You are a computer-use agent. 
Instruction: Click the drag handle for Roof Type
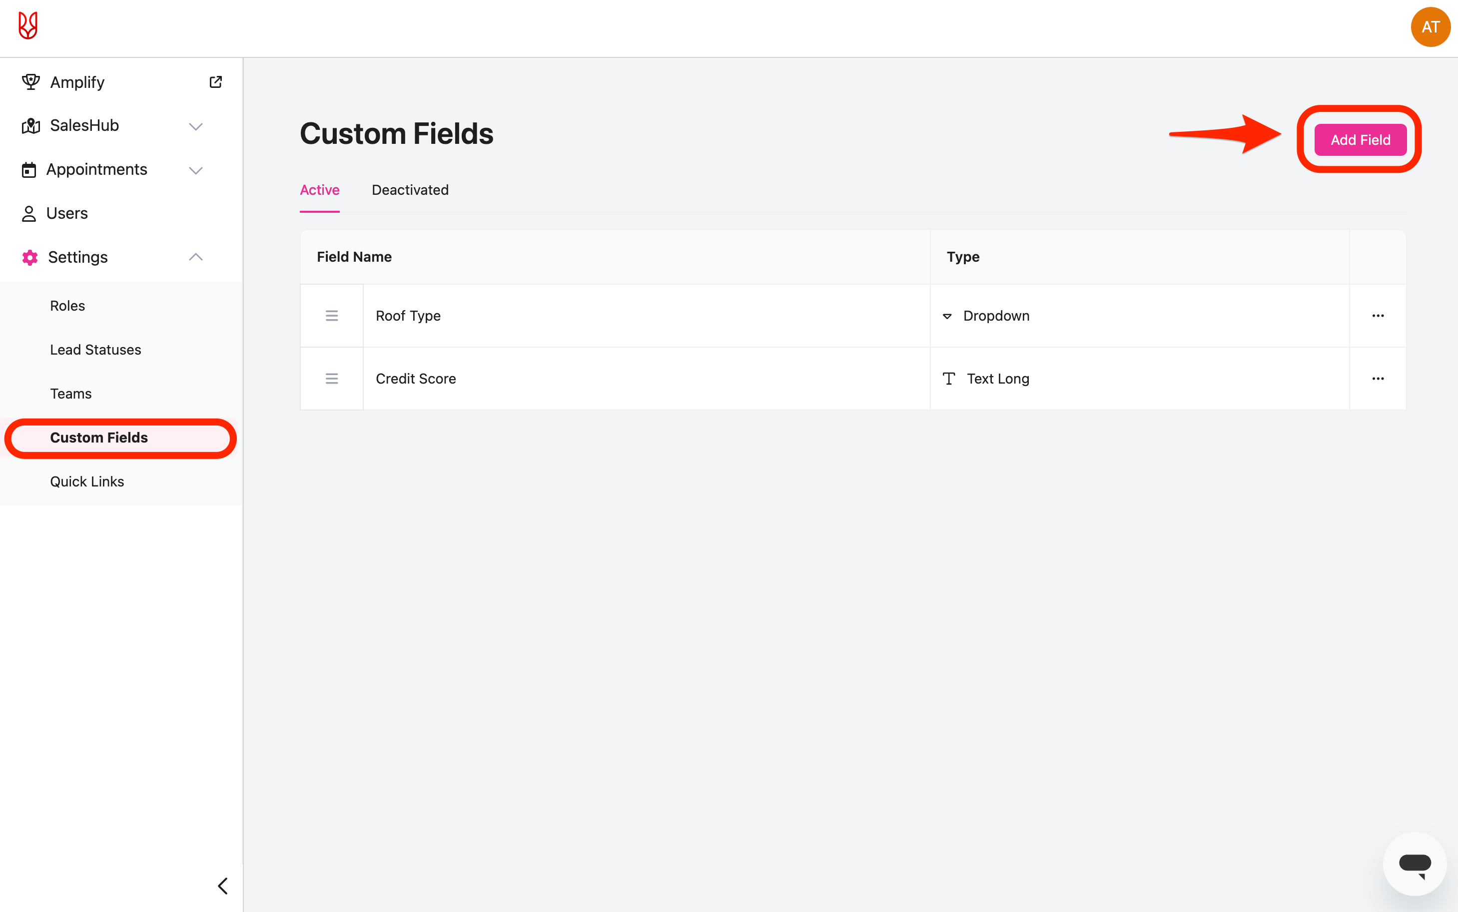pyautogui.click(x=332, y=316)
